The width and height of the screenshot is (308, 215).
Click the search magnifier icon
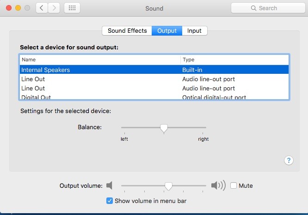[x=253, y=8]
